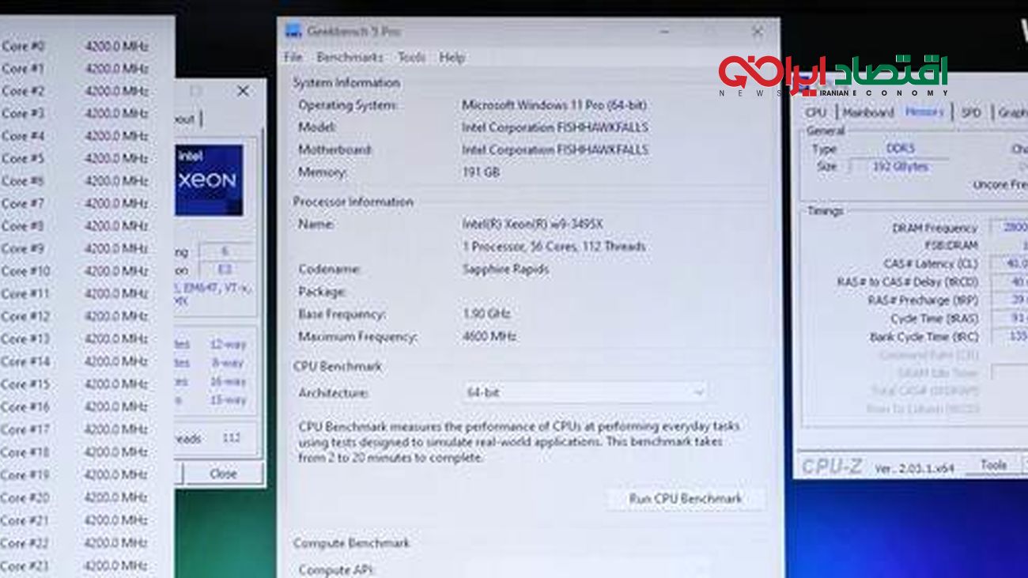
Task: Click the Intel Xeon logo in CPU-Z
Action: point(208,179)
